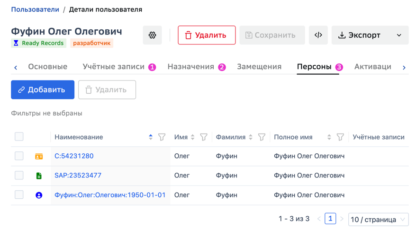Click the Детали пользователя breadcrumb text

click(x=106, y=9)
